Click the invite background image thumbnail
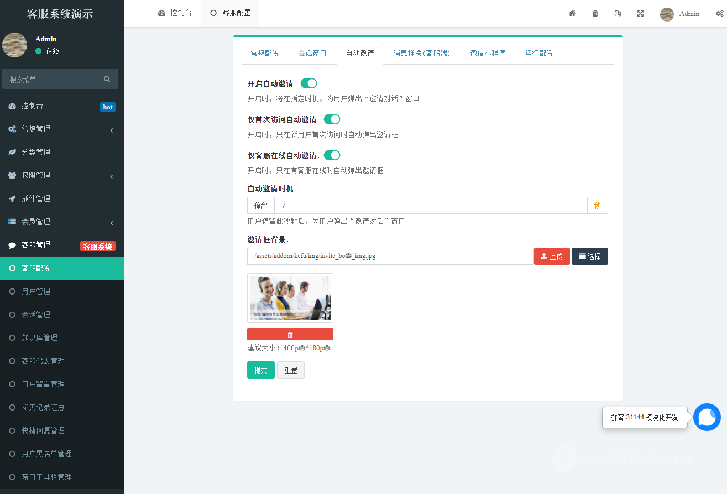 (290, 297)
